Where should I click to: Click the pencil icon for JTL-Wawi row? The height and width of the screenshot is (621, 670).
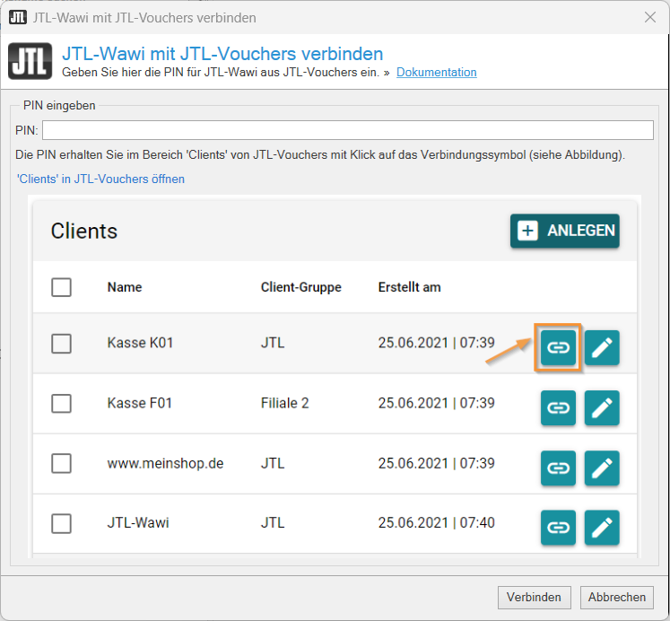(602, 527)
